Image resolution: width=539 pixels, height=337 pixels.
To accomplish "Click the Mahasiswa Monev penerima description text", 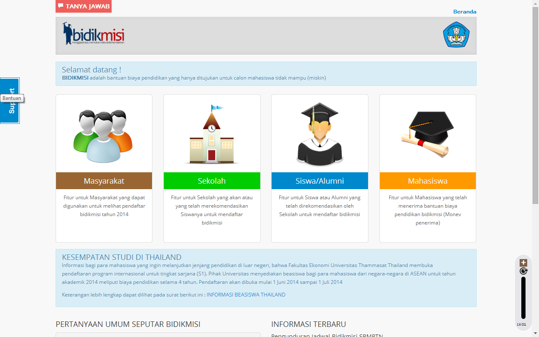I will coord(428,210).
